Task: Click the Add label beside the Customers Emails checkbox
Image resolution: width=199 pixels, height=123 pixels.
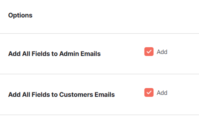Action: click(162, 93)
